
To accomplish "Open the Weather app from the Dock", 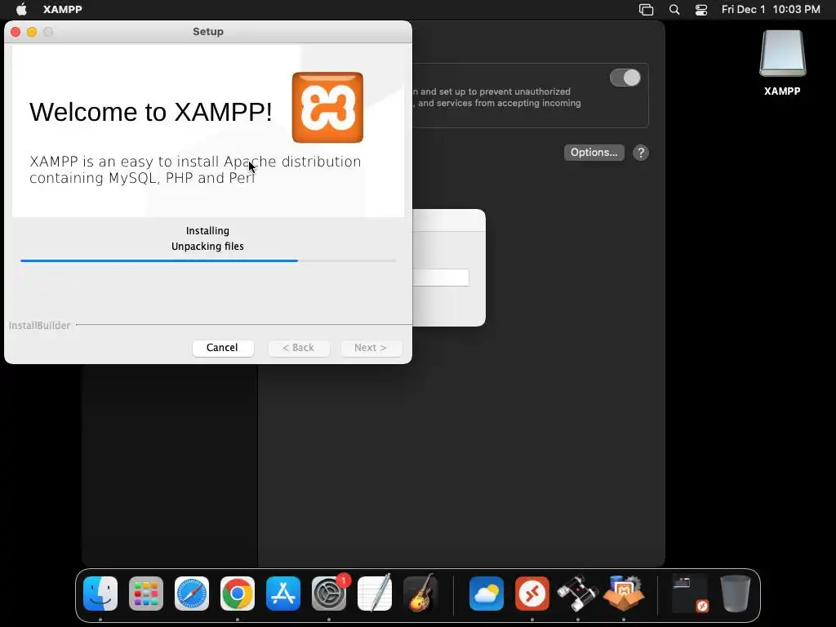I will [487, 594].
